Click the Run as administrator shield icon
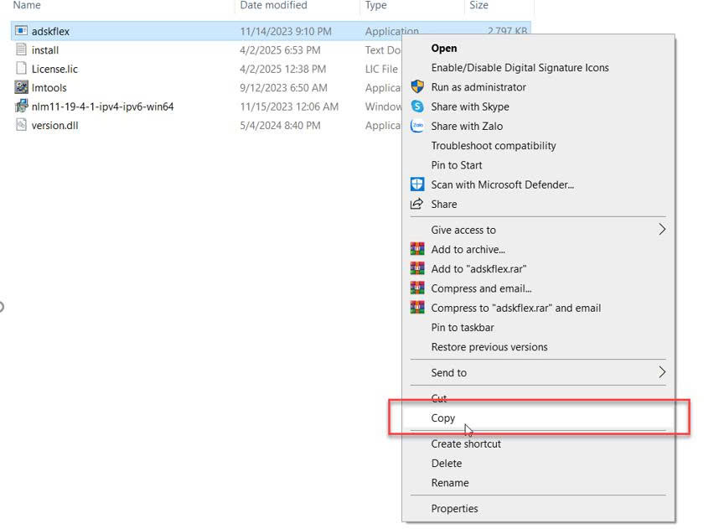The width and height of the screenshot is (719, 529). click(417, 86)
